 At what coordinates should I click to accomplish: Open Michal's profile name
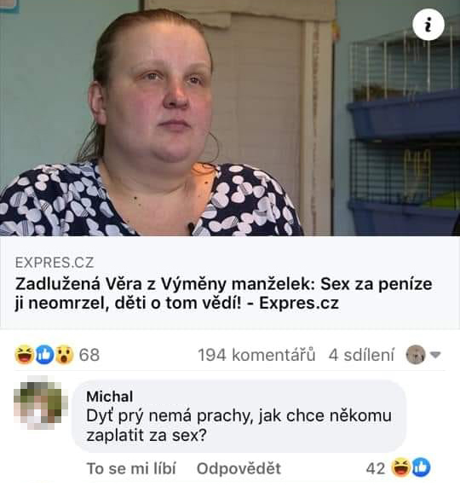point(110,397)
